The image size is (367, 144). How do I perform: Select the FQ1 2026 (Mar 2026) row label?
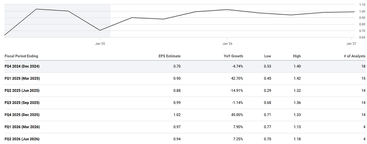(22, 127)
